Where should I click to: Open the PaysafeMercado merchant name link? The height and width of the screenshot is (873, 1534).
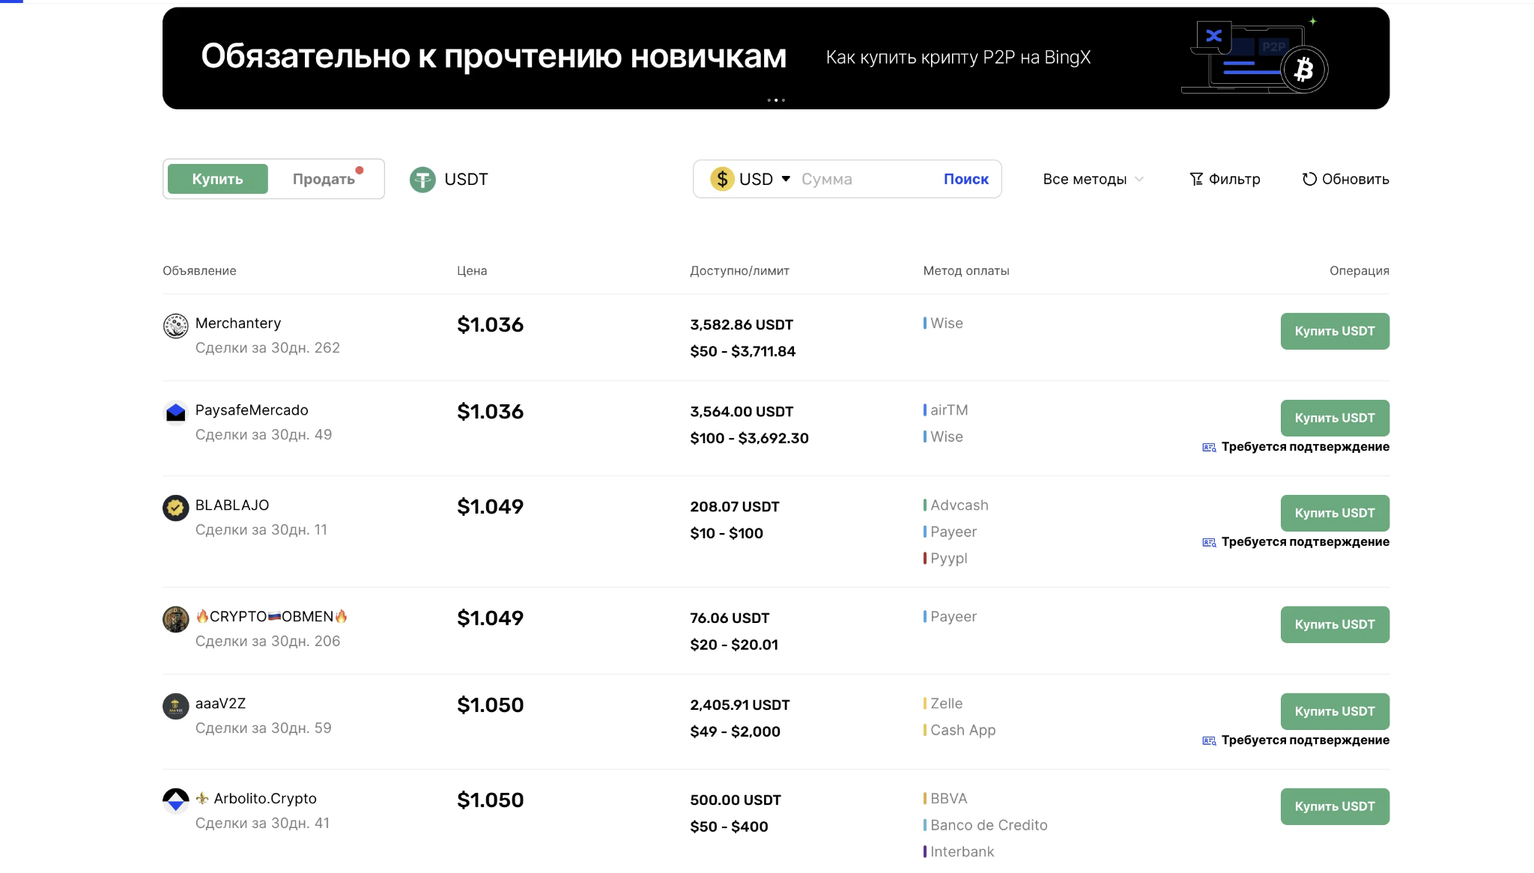[x=252, y=410]
